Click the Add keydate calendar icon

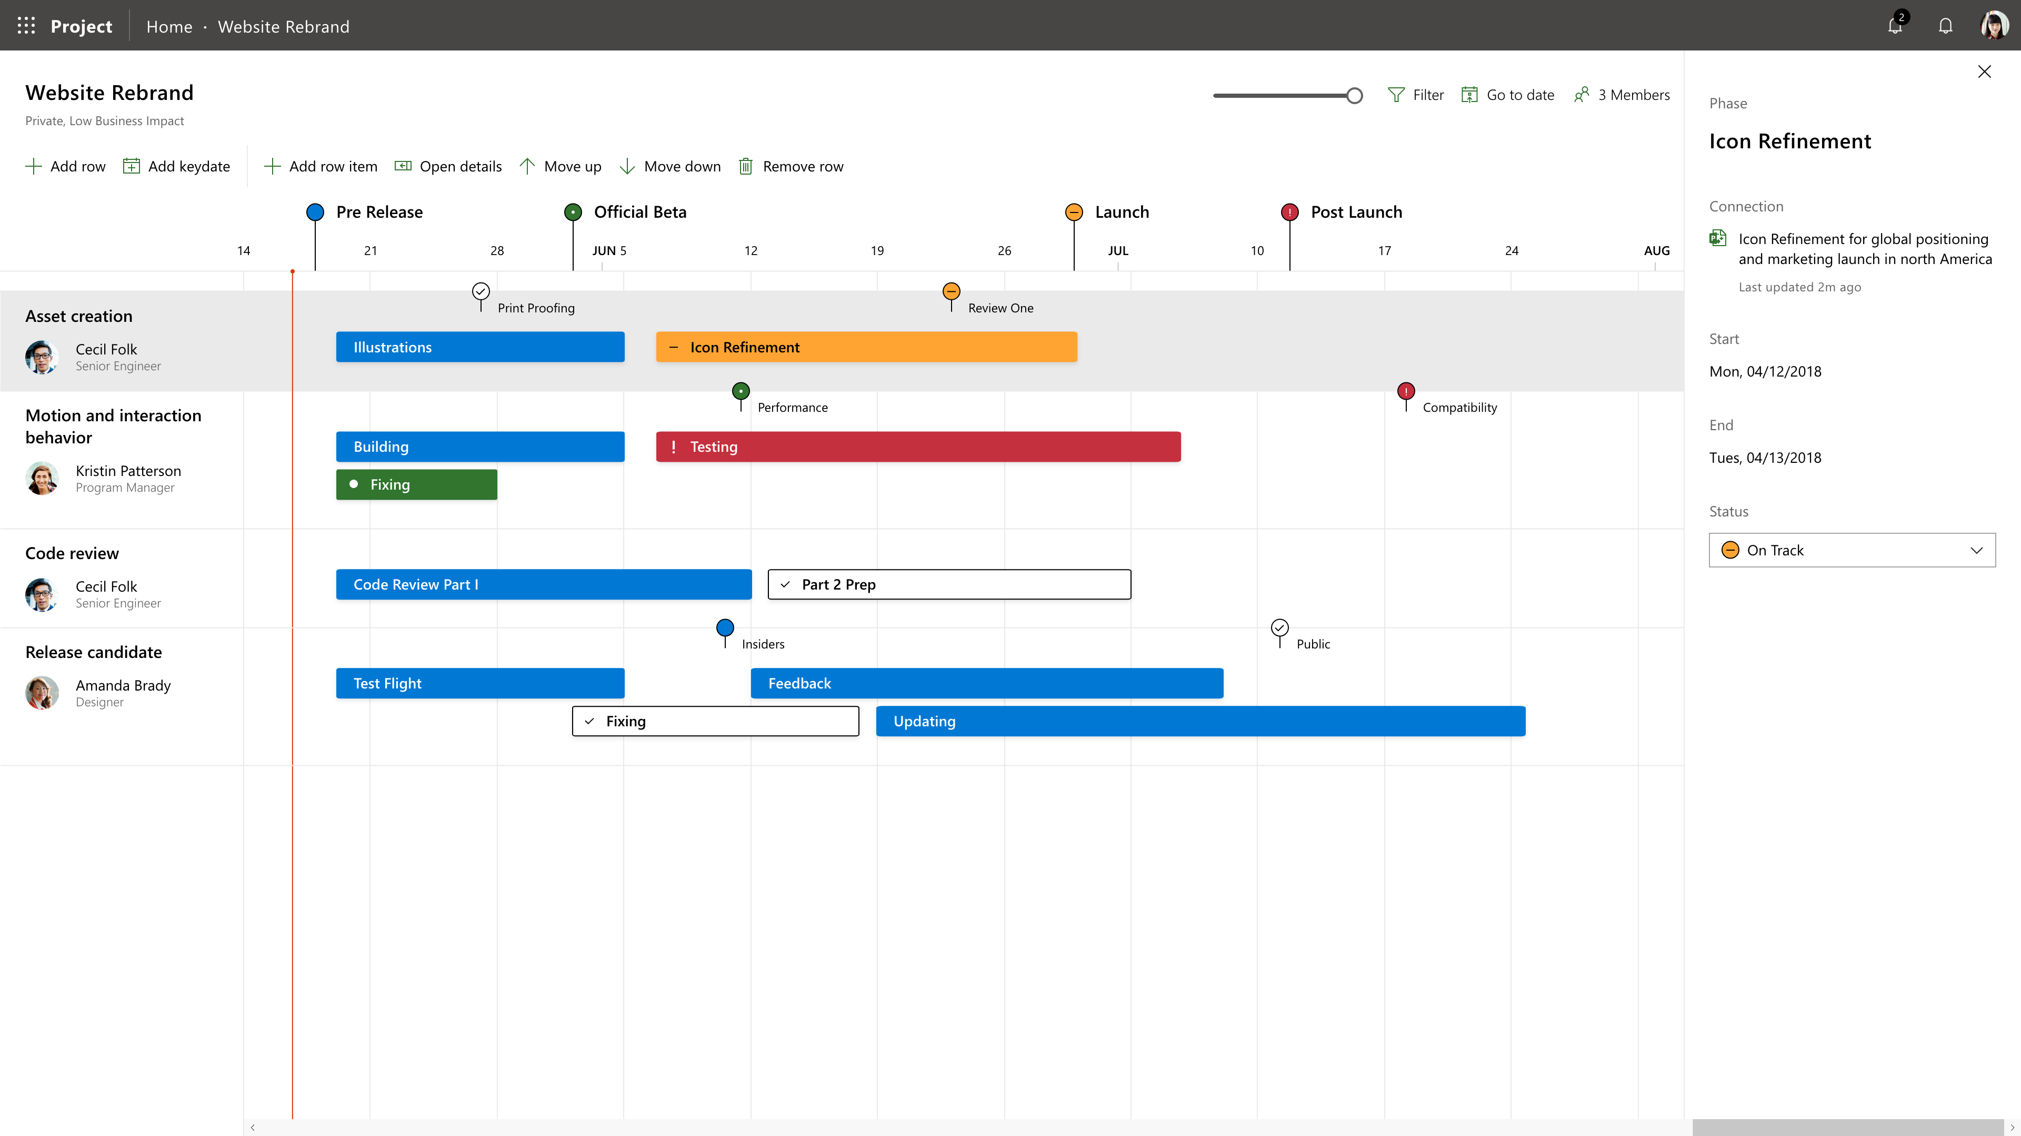(132, 166)
